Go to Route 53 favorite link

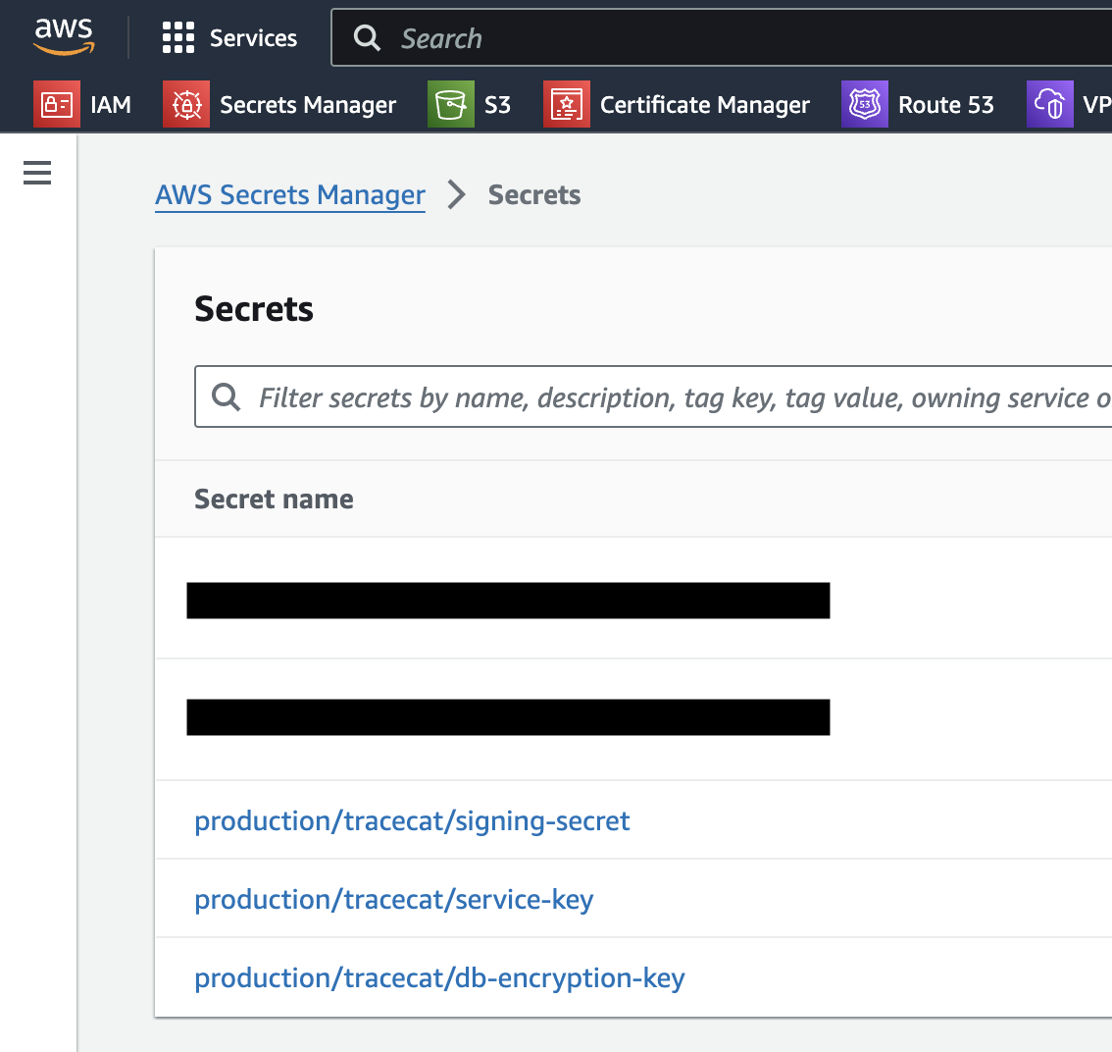coord(946,105)
